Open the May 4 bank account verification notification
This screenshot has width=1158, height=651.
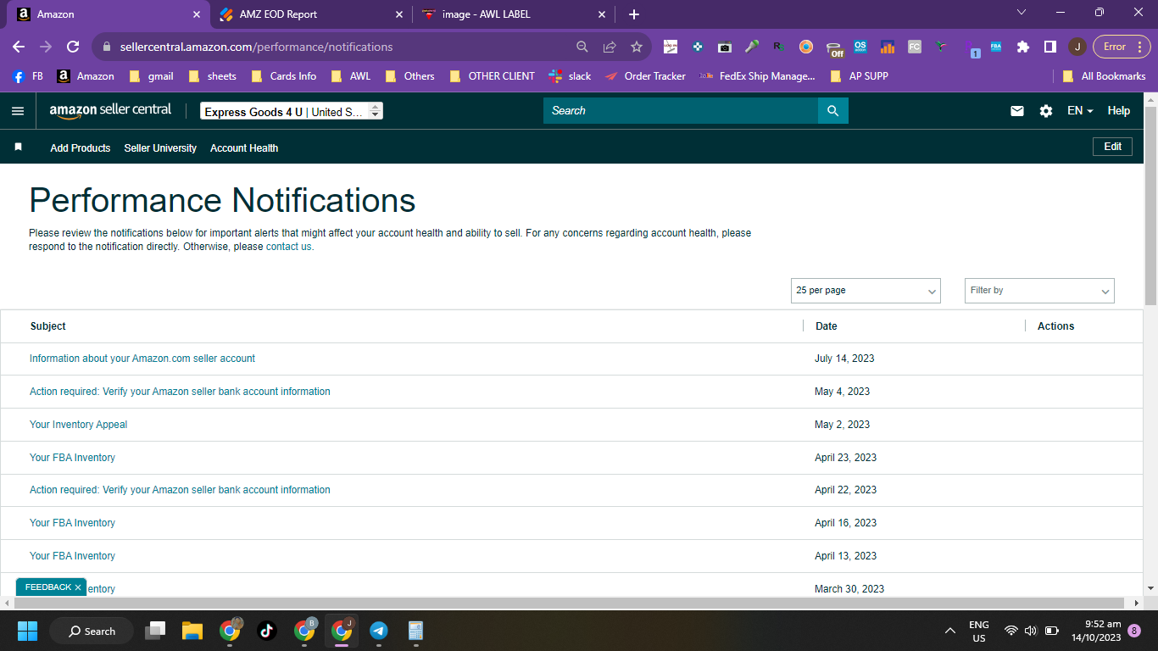180,392
